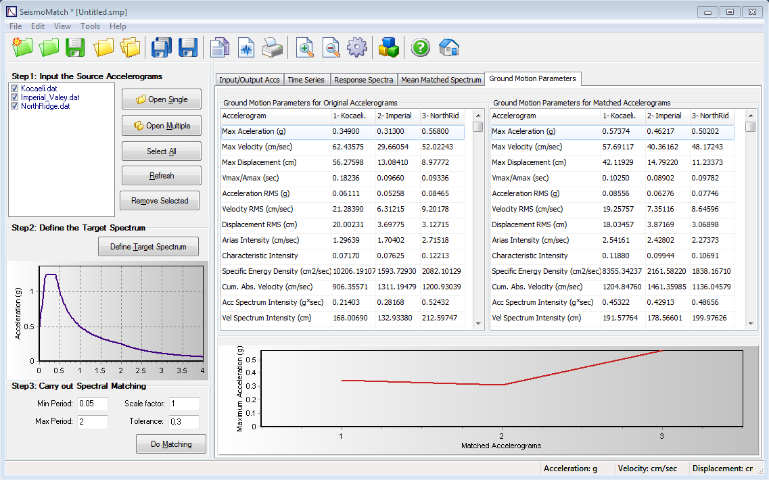Click the Define Target Spectrum button
This screenshot has width=769, height=480.
(x=148, y=247)
